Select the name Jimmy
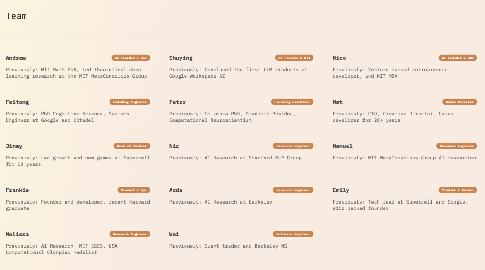Screen dimensions: 485x270 (x=14, y=146)
